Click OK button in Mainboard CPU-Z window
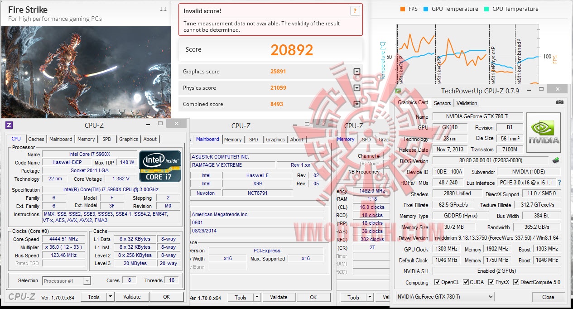Viewport: 573px width, 309px height. tap(313, 298)
